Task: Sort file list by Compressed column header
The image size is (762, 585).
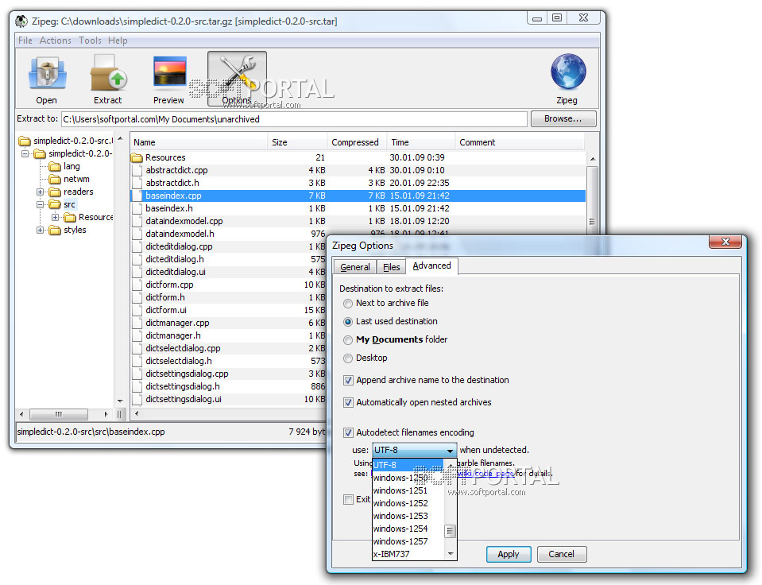Action: 357,142
